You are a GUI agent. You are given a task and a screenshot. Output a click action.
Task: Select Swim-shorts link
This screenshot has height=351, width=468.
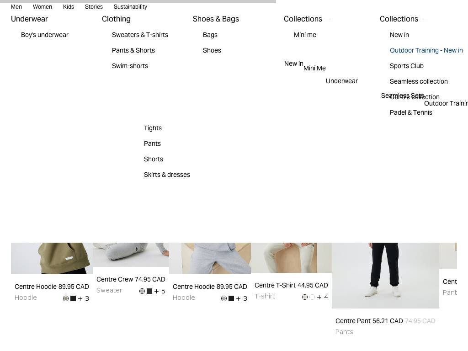(130, 66)
